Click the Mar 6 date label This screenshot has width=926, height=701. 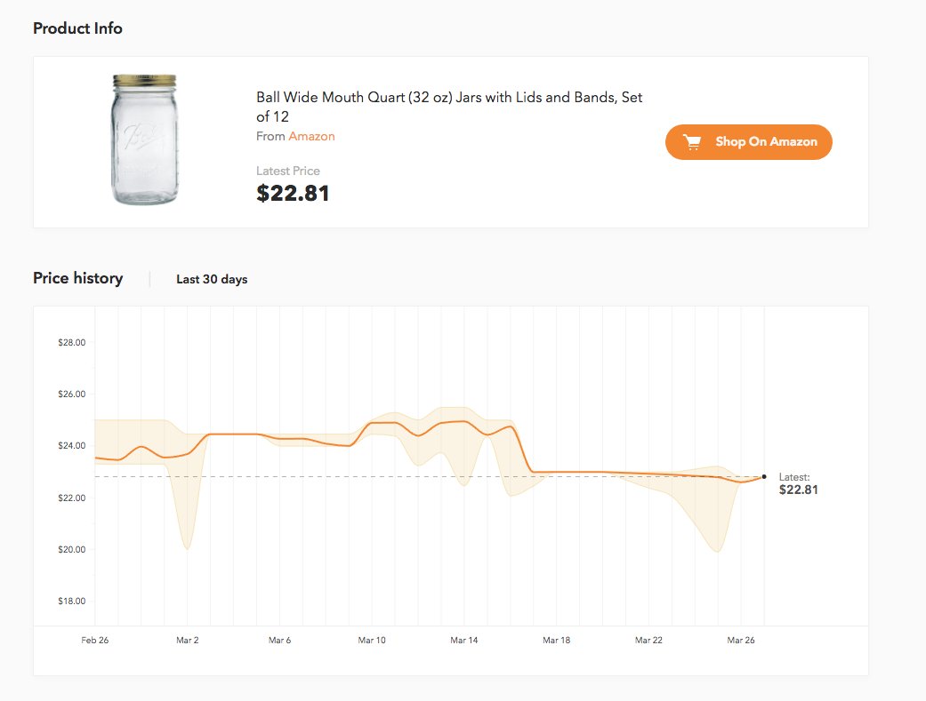pos(279,640)
